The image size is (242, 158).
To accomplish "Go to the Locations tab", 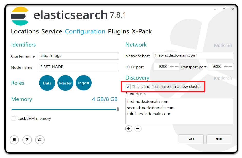I will [25, 31].
